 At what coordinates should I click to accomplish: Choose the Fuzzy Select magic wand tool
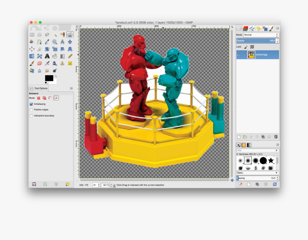tap(55, 35)
